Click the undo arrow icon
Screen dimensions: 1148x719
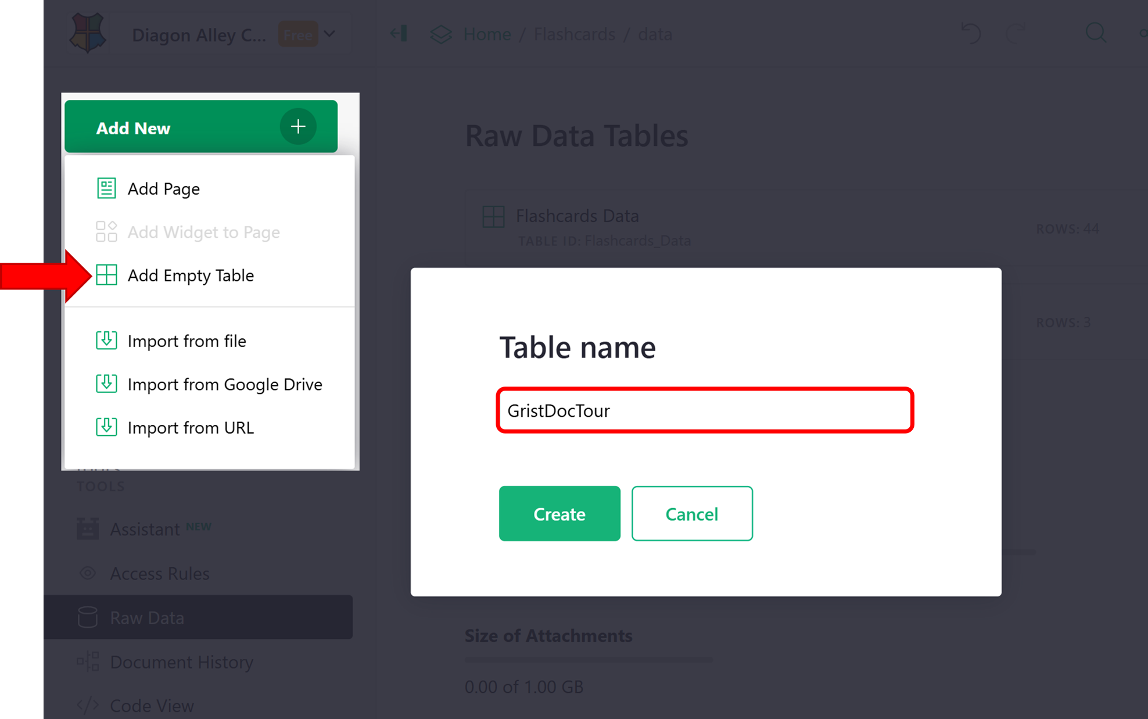point(971,34)
